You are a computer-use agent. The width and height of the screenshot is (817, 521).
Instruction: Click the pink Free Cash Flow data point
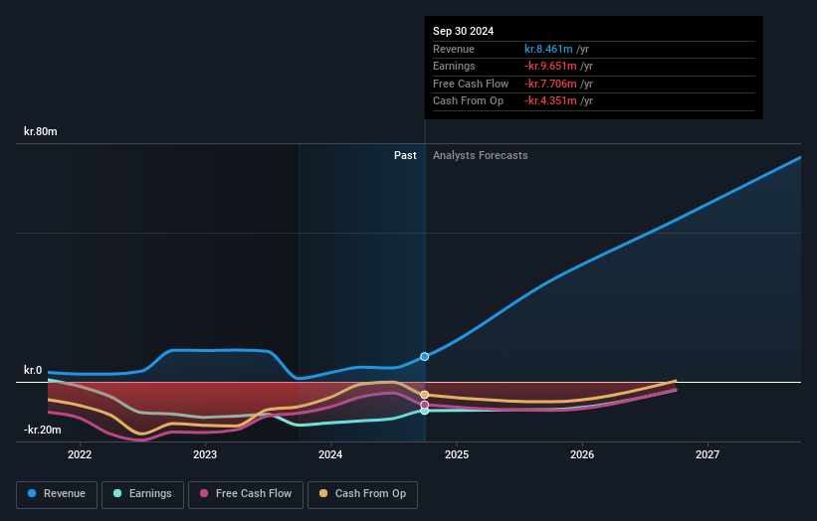click(425, 405)
